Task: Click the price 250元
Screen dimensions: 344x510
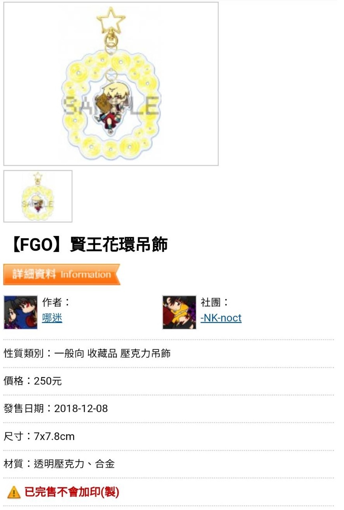Action: [48, 381]
